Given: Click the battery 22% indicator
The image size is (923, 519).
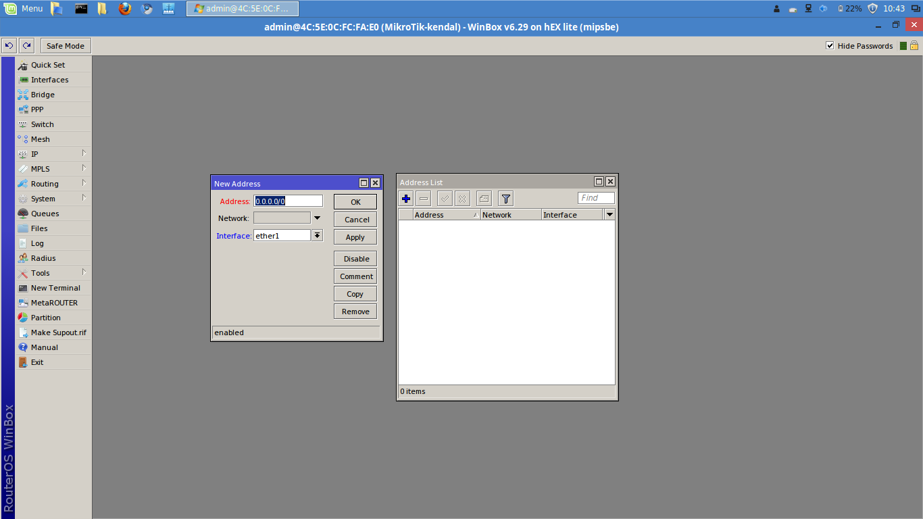Looking at the screenshot, I should point(850,9).
